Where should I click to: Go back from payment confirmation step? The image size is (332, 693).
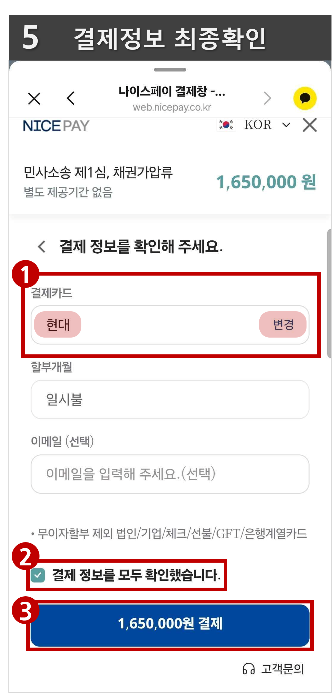(42, 246)
